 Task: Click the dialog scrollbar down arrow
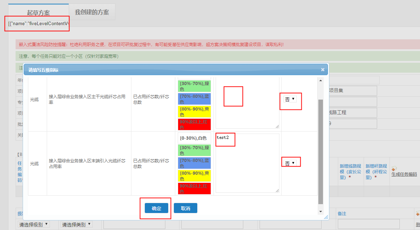coord(320,212)
